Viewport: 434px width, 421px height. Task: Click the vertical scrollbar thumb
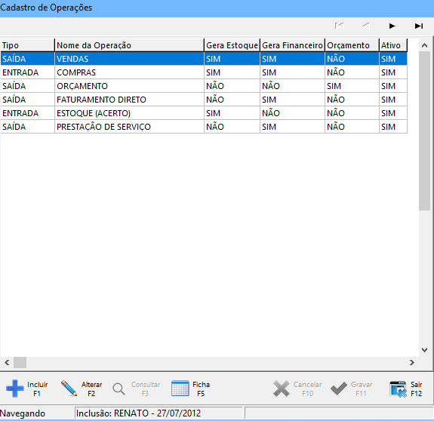[x=425, y=131]
